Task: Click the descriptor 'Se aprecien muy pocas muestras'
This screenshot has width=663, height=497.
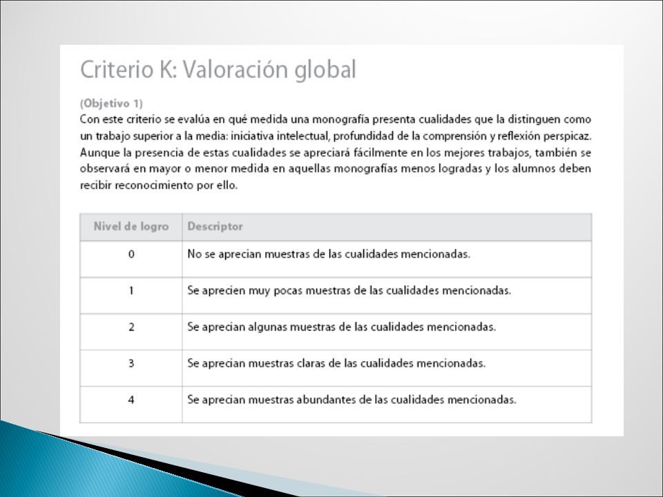Action: point(349,291)
